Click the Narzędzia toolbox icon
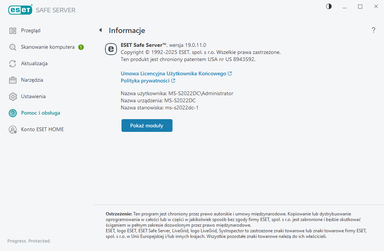 13,80
